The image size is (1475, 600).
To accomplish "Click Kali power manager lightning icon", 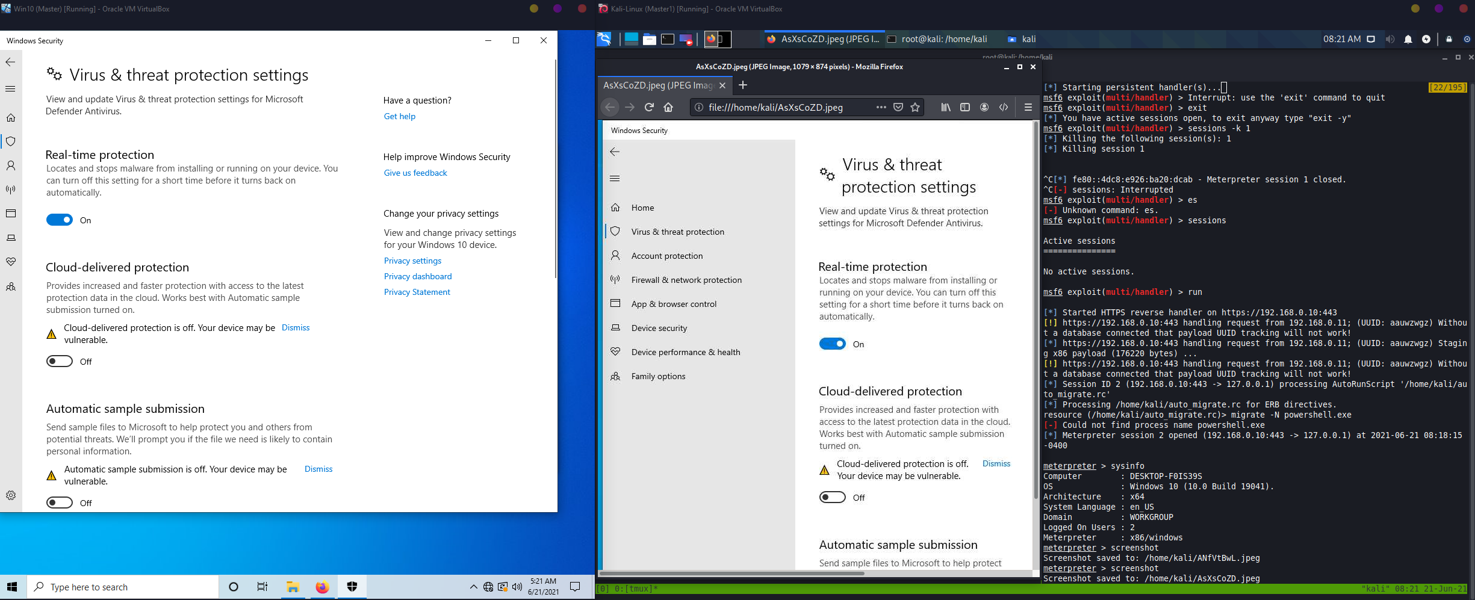I will pyautogui.click(x=1426, y=39).
